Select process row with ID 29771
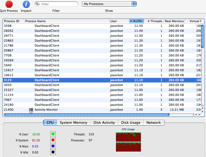The height and width of the screenshot is (157, 206). pyautogui.click(x=102, y=36)
